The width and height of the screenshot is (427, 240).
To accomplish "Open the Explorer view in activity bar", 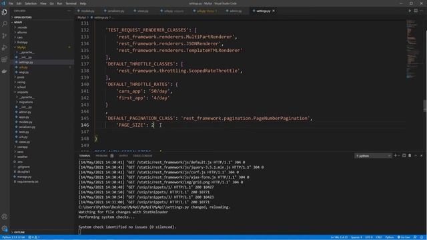I will (5, 12).
